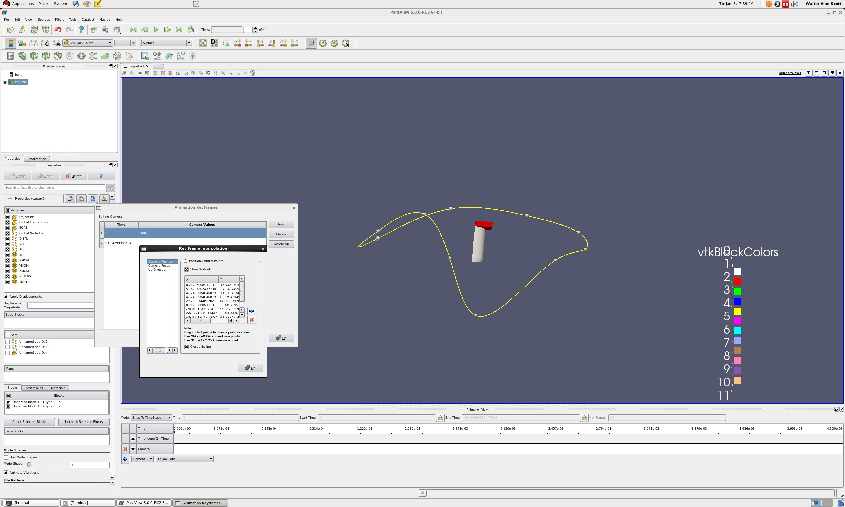Open the Sources menu
The height and width of the screenshot is (507, 845).
click(44, 20)
